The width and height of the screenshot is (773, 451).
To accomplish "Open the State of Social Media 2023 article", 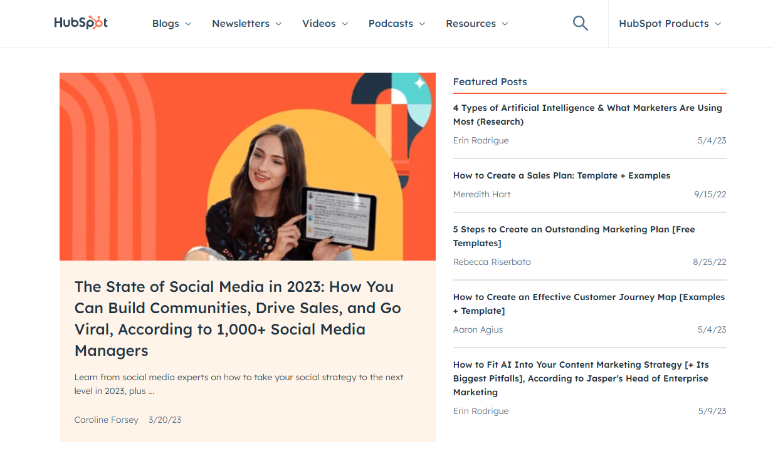I will [234, 318].
